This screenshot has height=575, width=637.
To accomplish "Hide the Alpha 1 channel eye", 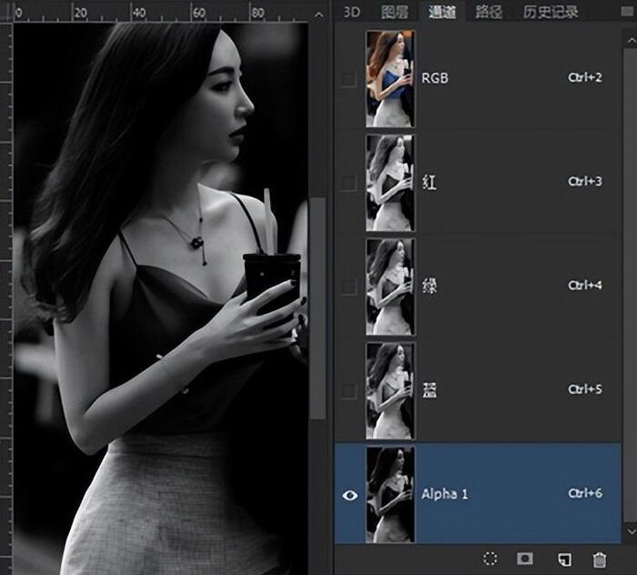I will [x=349, y=494].
